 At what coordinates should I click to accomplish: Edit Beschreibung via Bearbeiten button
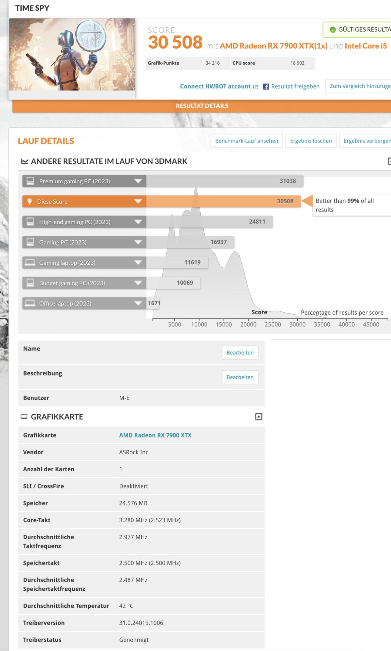(x=240, y=377)
